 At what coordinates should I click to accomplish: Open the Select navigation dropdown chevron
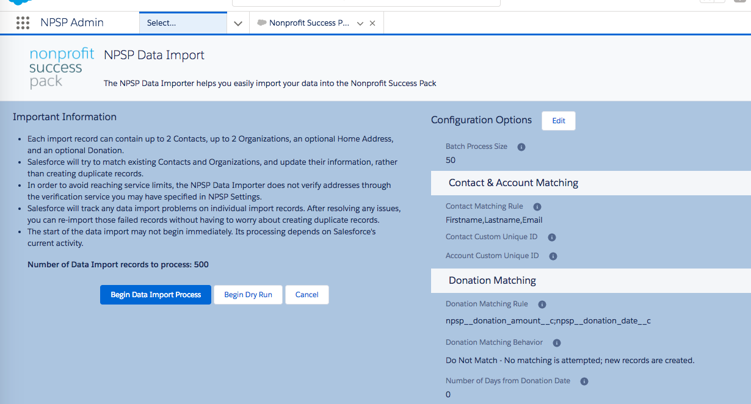[238, 23]
